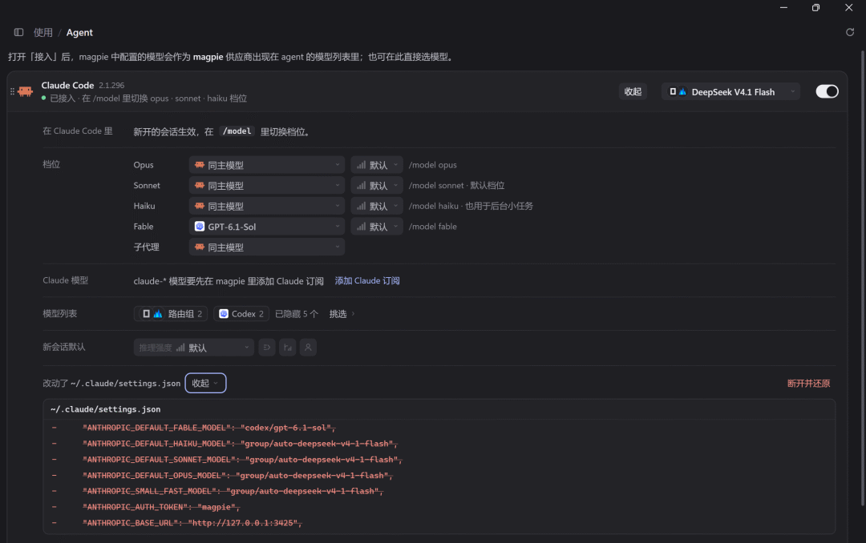866x543 pixels.
Task: Open Sonnet reasoning level 默认 dropdown
Action: (x=377, y=186)
